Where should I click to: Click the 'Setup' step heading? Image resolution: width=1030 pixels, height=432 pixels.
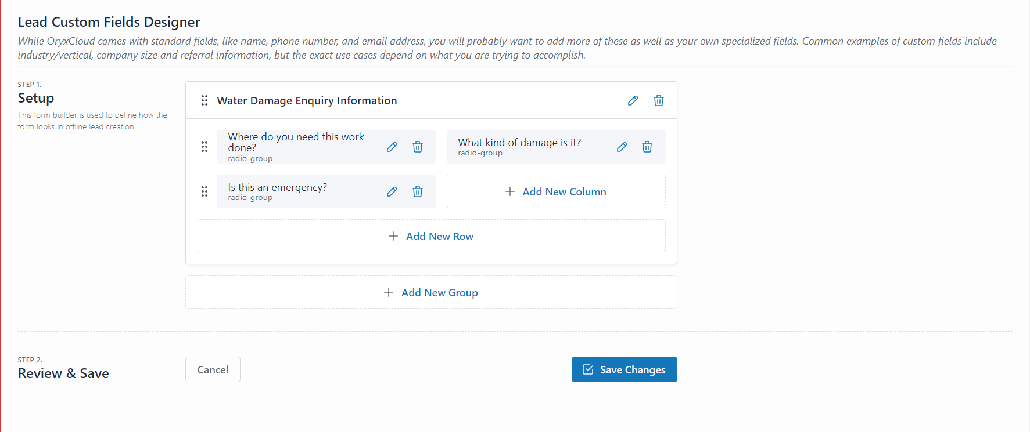pos(36,98)
